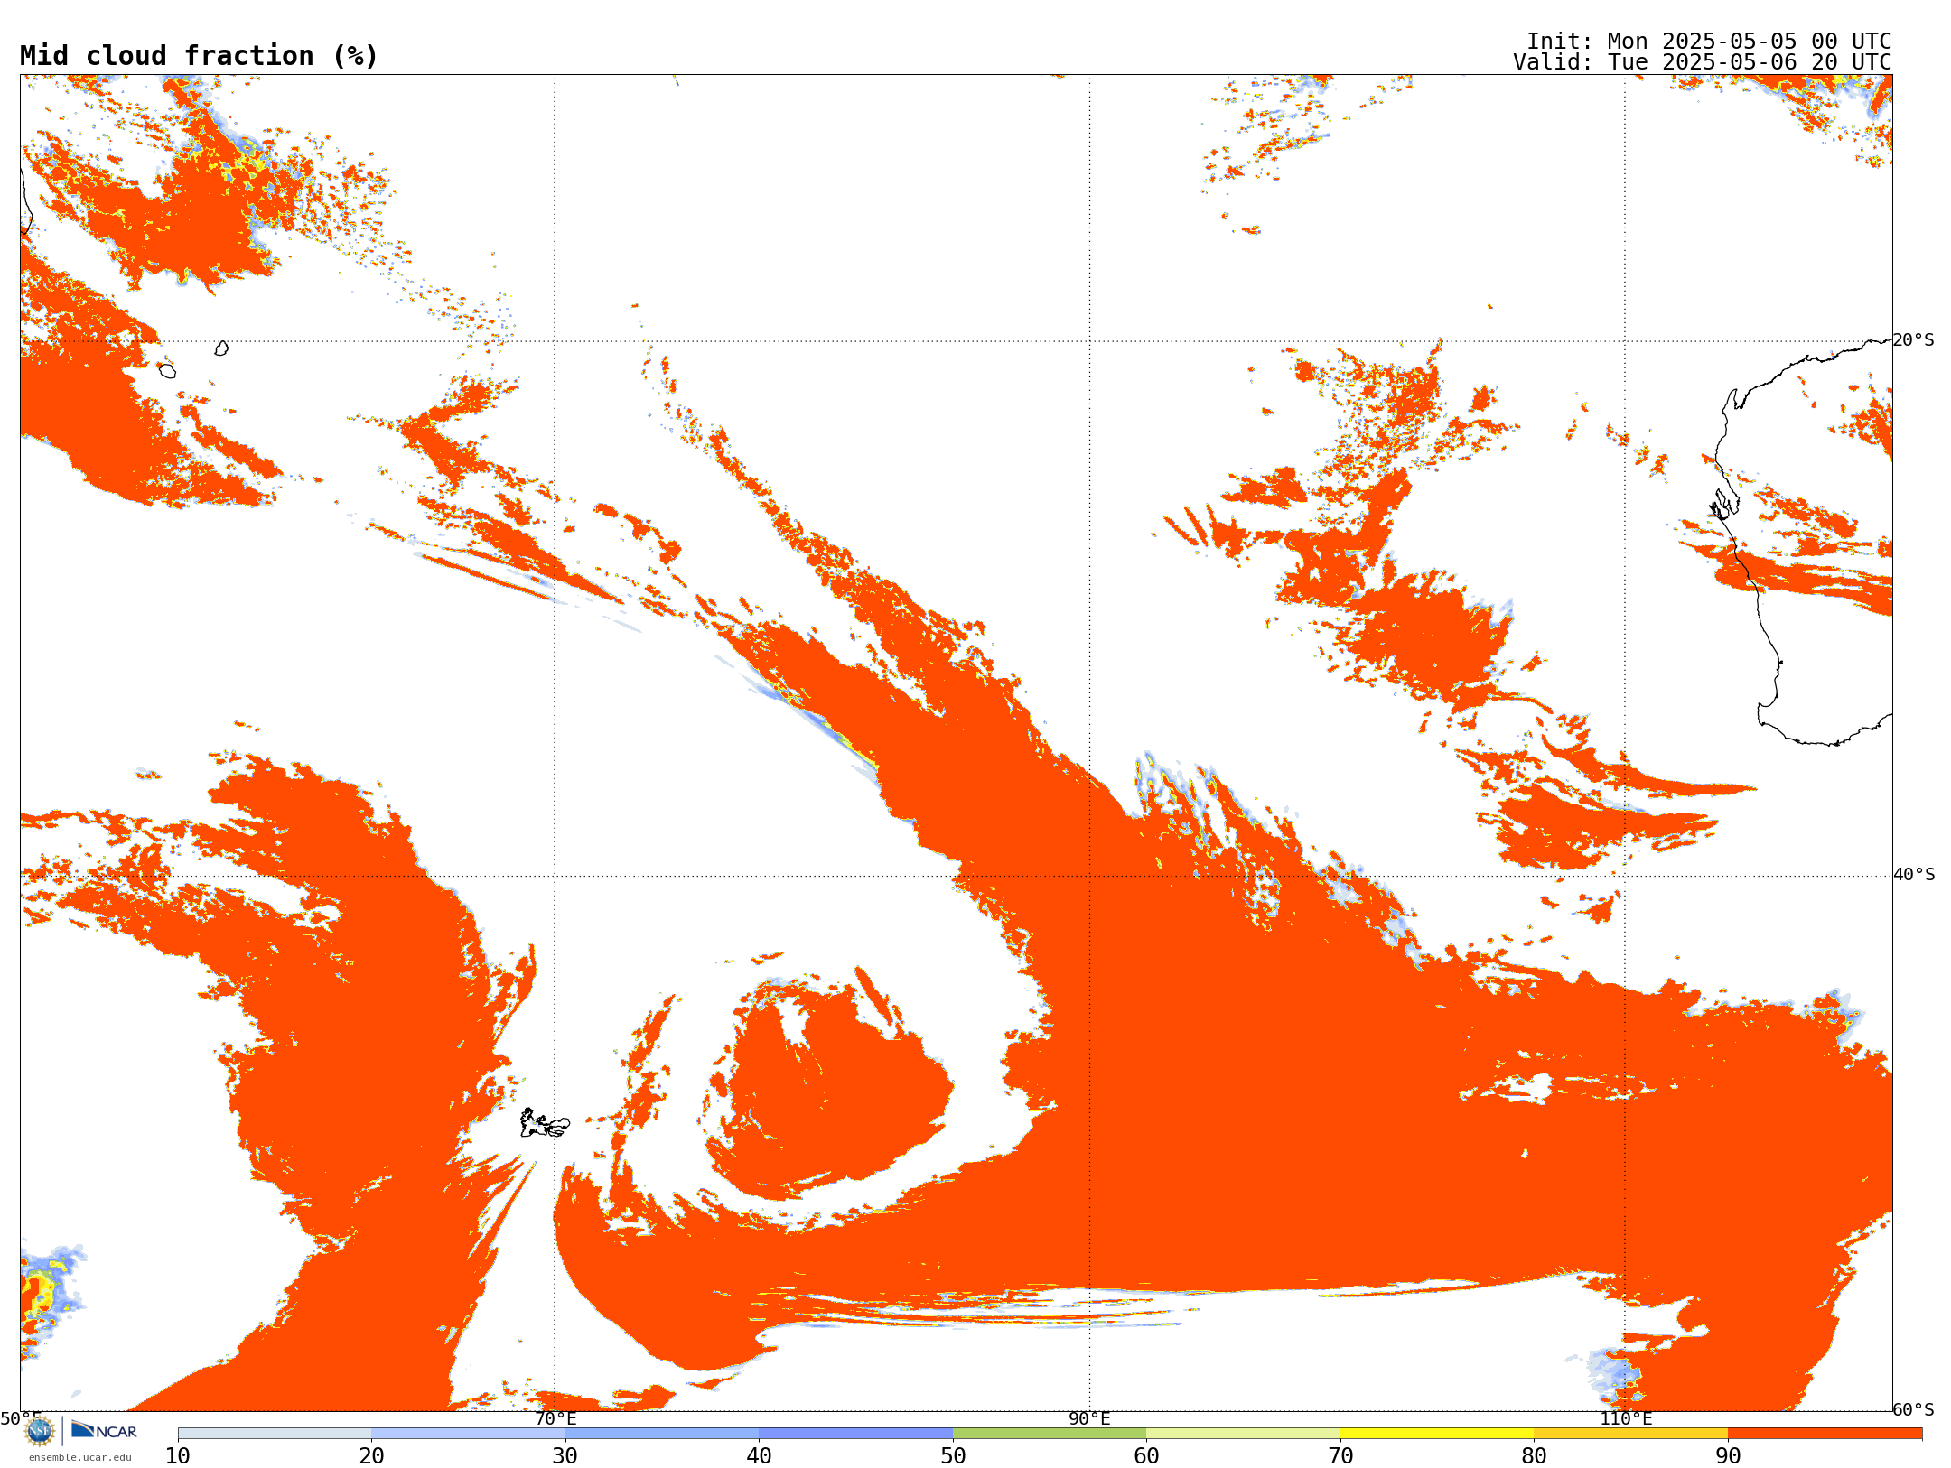Screen dimensions: 1951x1468
Task: Click the 80–90 amber colorbar segment
Action: tap(1631, 1434)
